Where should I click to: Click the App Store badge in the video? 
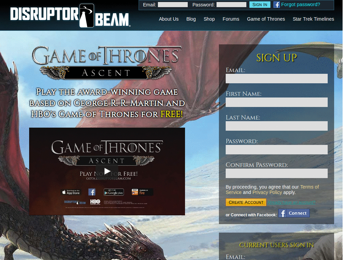[x=71, y=192]
